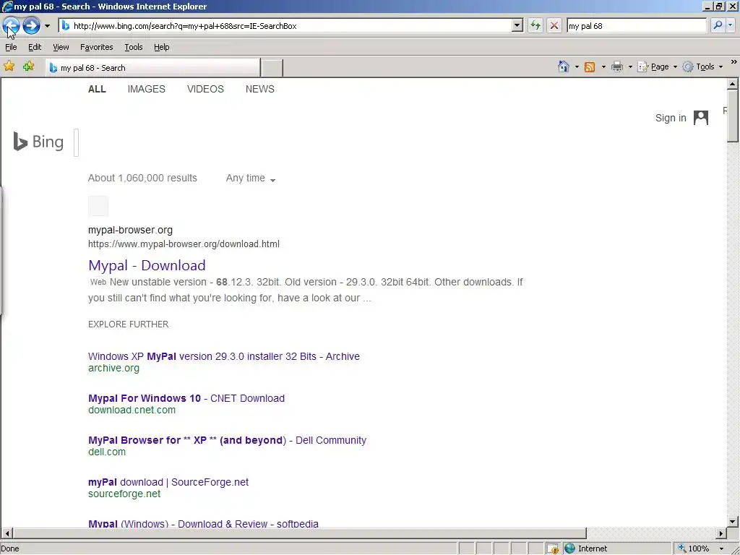Click Sign in link
Viewport: 740px width, 555px height.
coord(671,118)
